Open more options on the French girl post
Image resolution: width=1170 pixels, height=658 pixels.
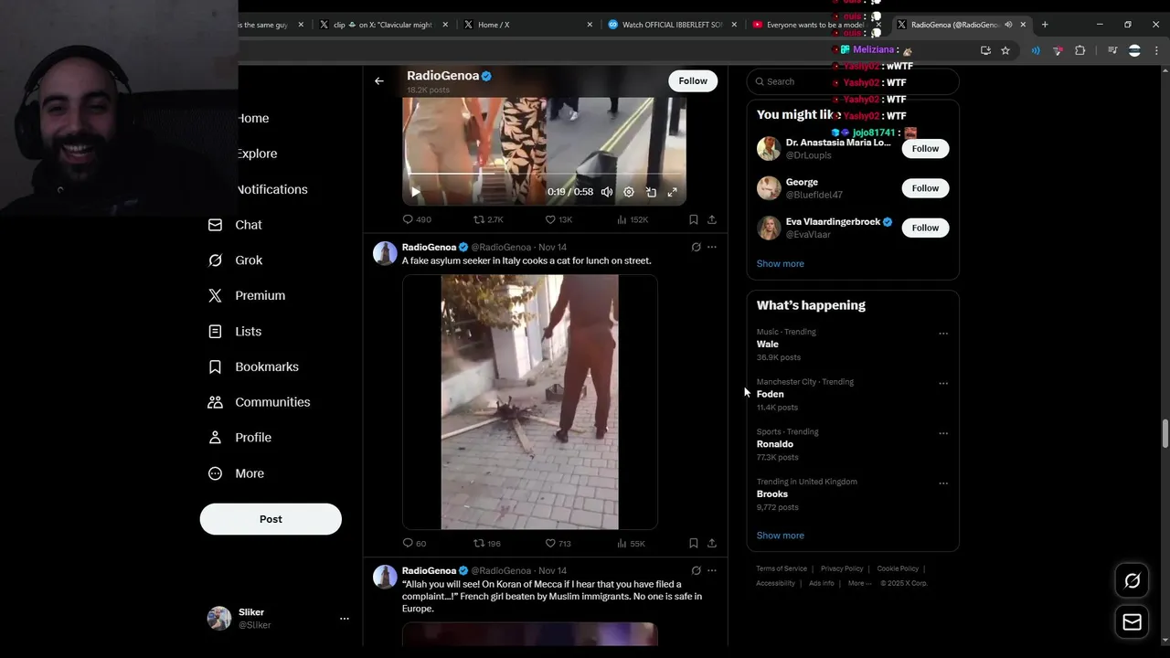(x=712, y=570)
